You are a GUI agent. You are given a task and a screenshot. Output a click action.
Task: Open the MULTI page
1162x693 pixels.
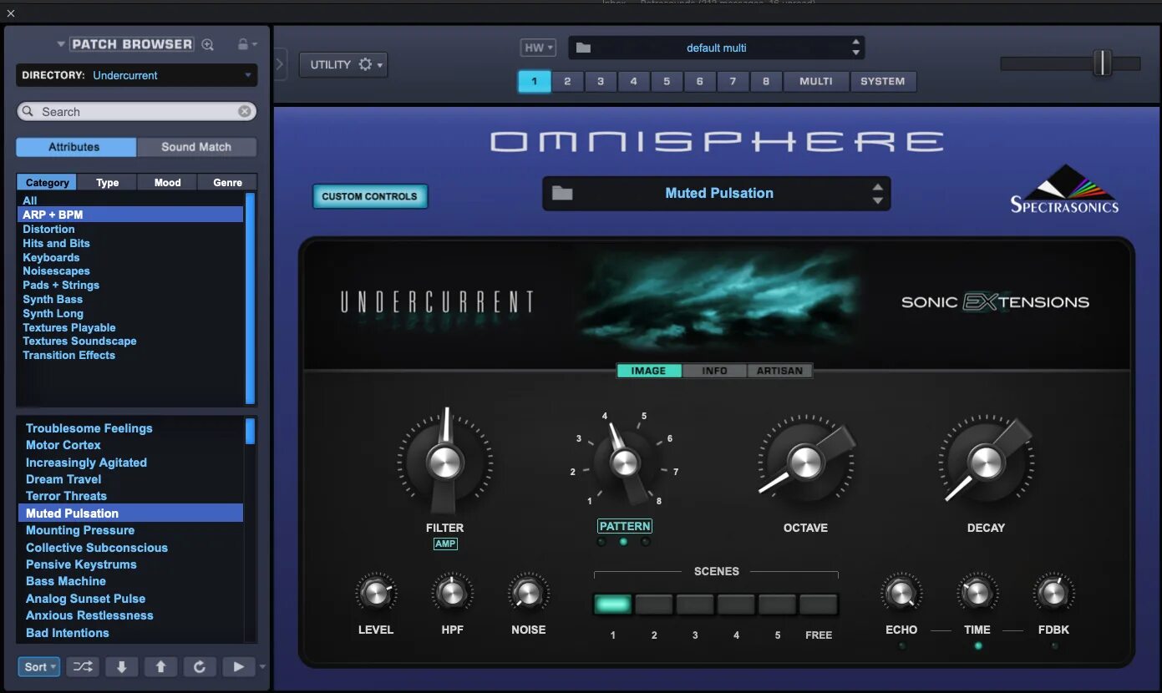816,81
